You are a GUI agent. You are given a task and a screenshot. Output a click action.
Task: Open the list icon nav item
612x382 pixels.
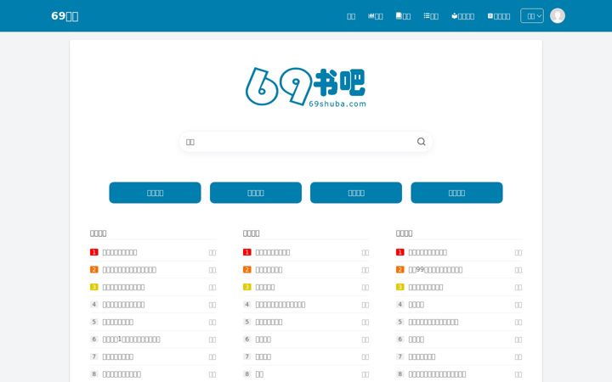(x=431, y=16)
